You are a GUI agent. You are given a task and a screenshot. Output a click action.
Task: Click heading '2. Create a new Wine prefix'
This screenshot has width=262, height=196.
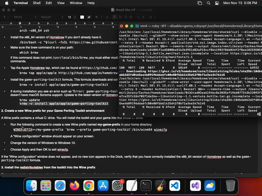coord(53,111)
